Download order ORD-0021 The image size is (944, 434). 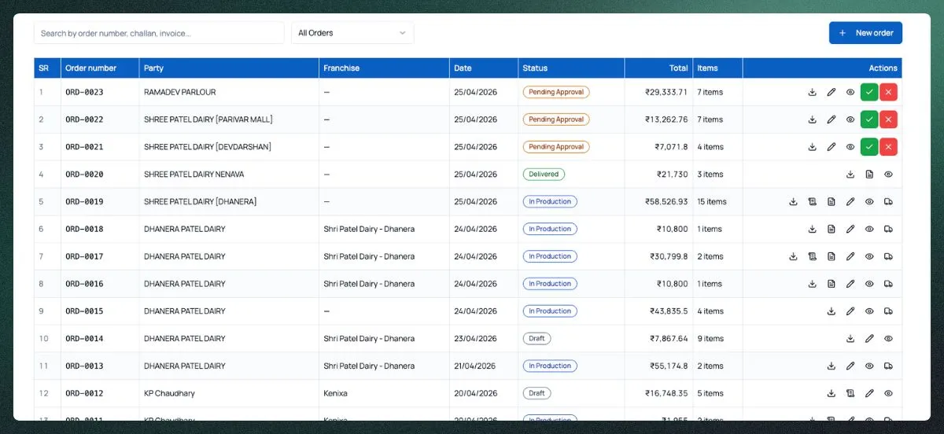812,147
